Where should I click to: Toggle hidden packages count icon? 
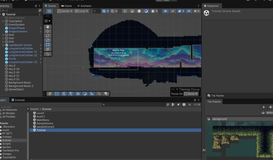tap(197, 104)
